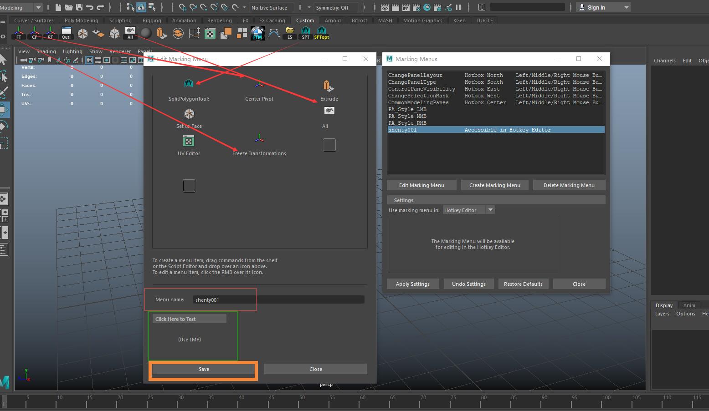Toggle the pause viewport button
Viewport: 709px width, 411px height.
(458, 7)
